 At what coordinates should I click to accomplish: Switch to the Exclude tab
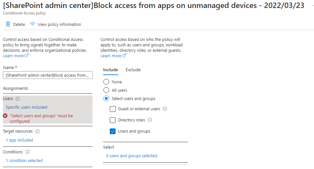[x=133, y=70]
